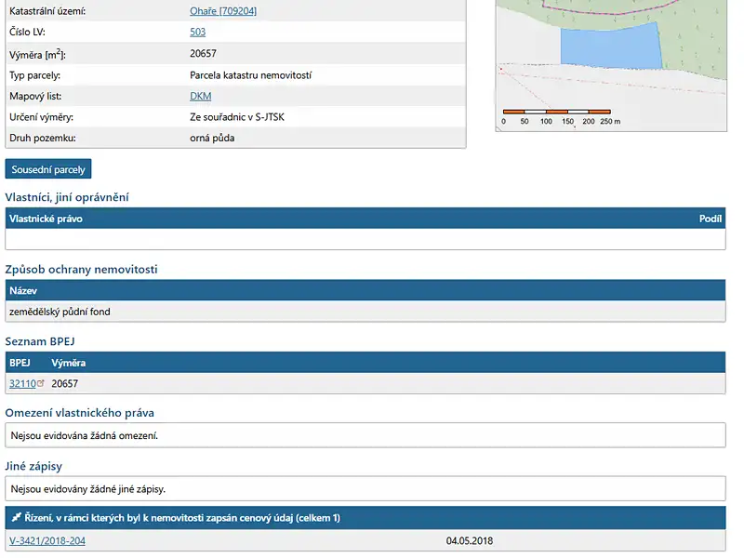Image resolution: width=744 pixels, height=558 pixels.
Task: Click the BPEJ row area value 20657
Action: pos(64,383)
